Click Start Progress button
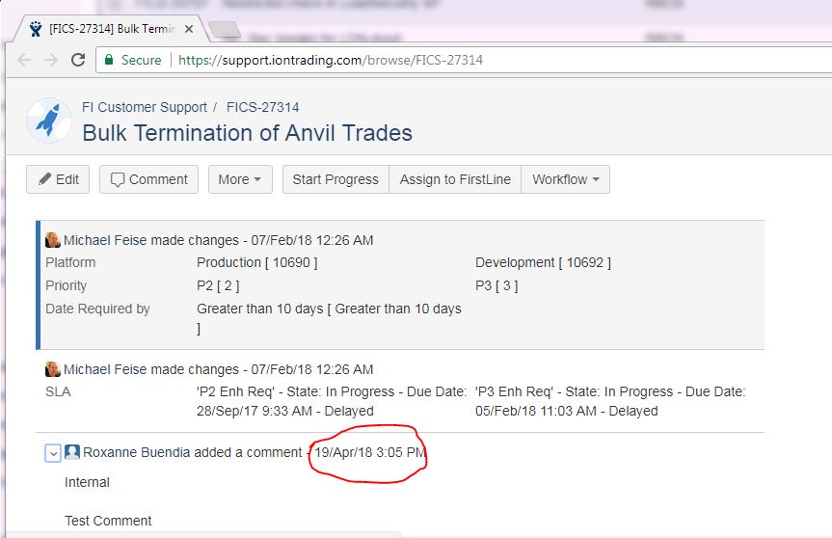This screenshot has width=832, height=538. [335, 179]
